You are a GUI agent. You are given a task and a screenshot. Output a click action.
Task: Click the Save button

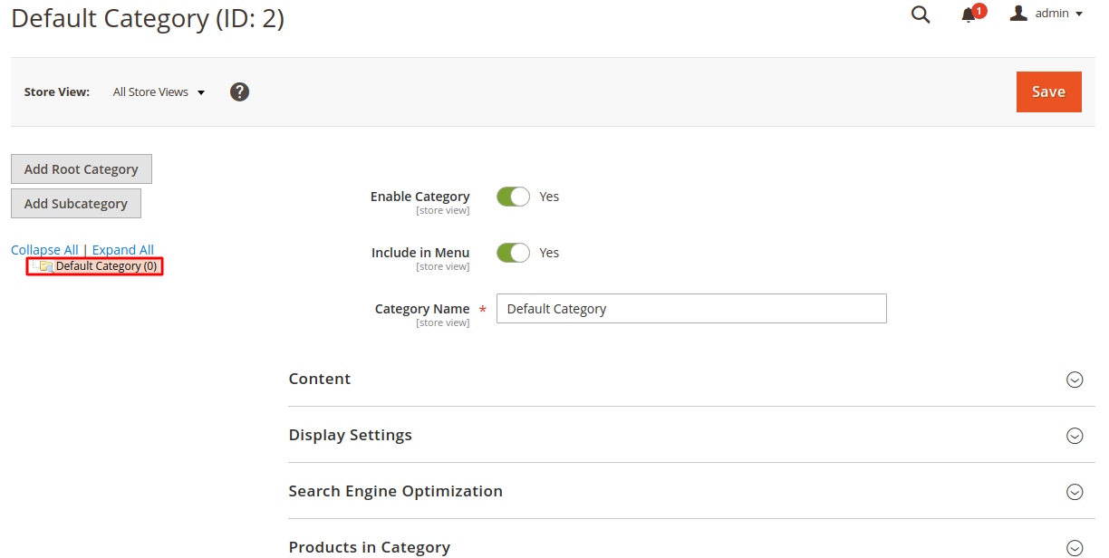(1048, 91)
